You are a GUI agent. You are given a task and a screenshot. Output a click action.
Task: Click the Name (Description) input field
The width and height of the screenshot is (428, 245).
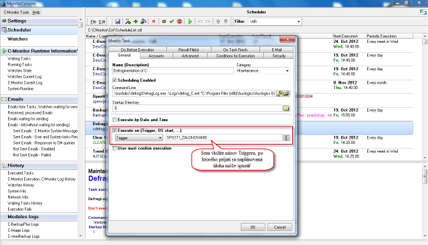[x=173, y=71]
